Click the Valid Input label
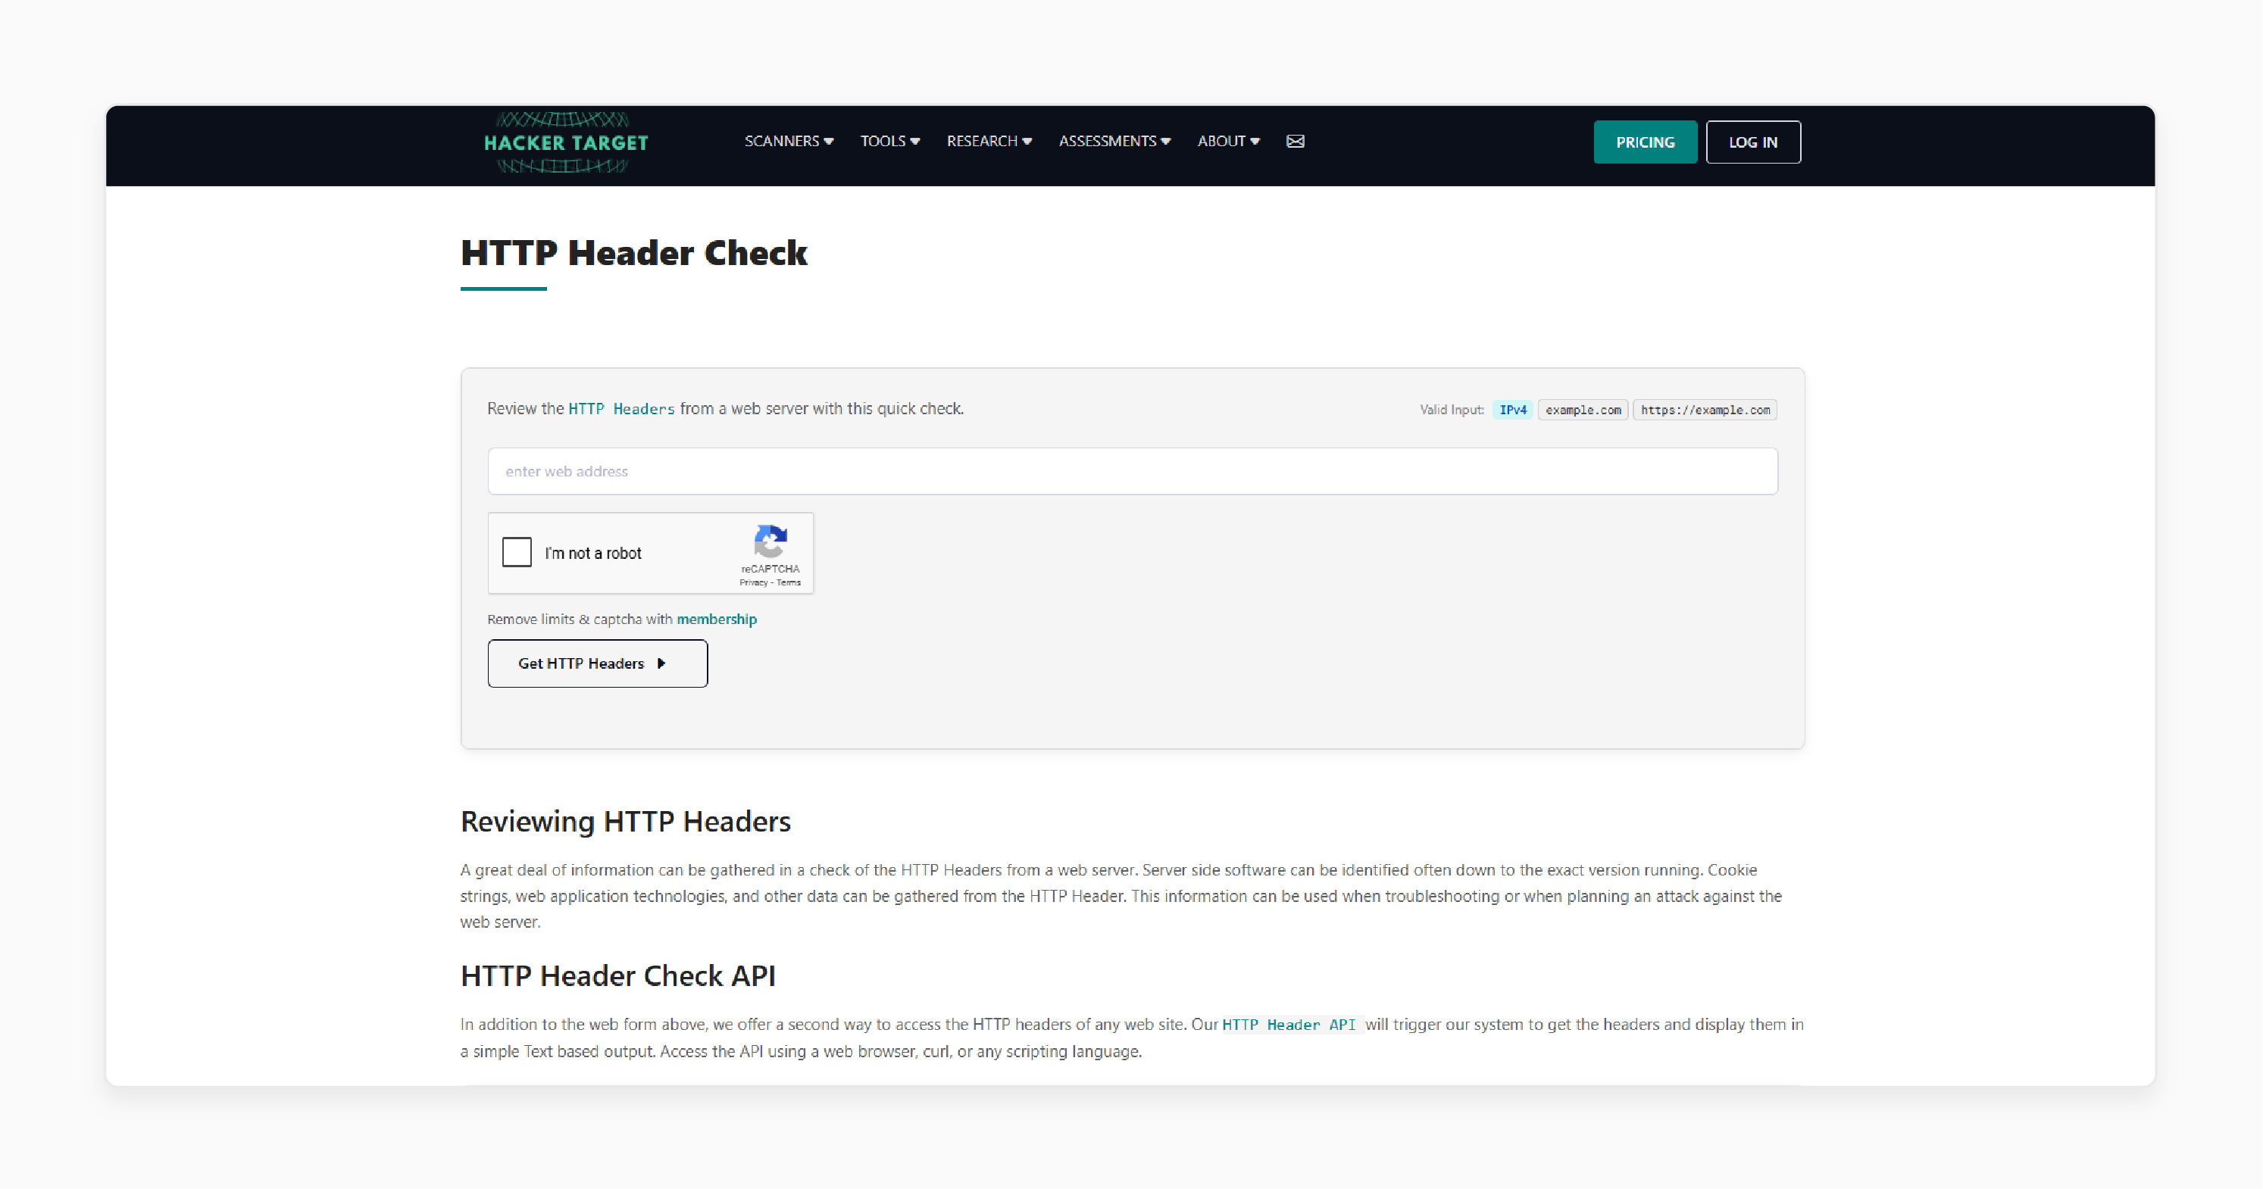This screenshot has height=1189, width=2263. pos(1452,410)
